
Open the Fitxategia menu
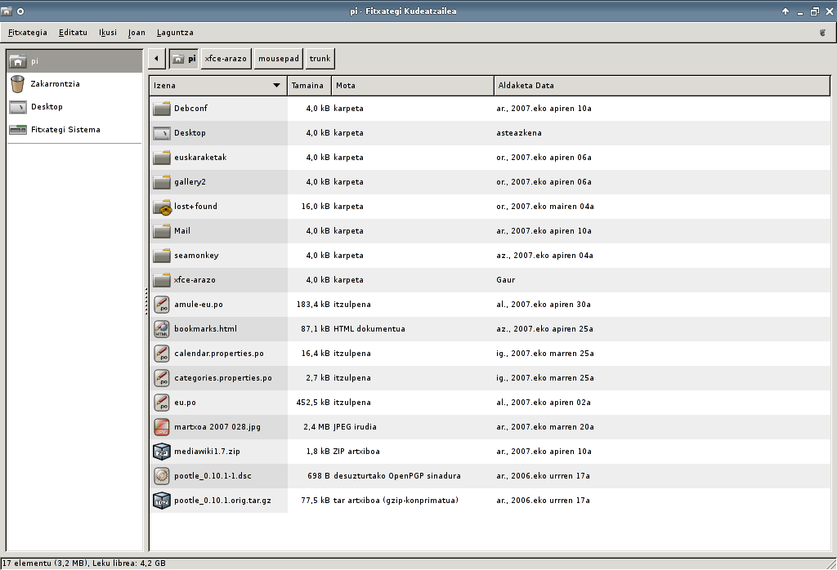click(x=28, y=33)
